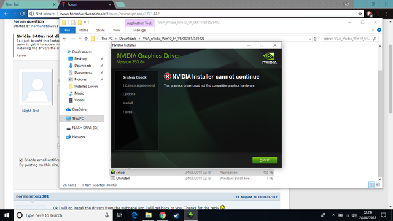Image resolution: width=393 pixels, height=221 pixels.
Task: Click the green CLOSE button in NVIDIA Installer
Action: click(x=265, y=160)
